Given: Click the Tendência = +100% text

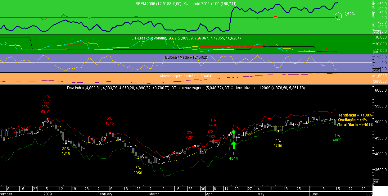Looking at the screenshot, I should point(354,115).
